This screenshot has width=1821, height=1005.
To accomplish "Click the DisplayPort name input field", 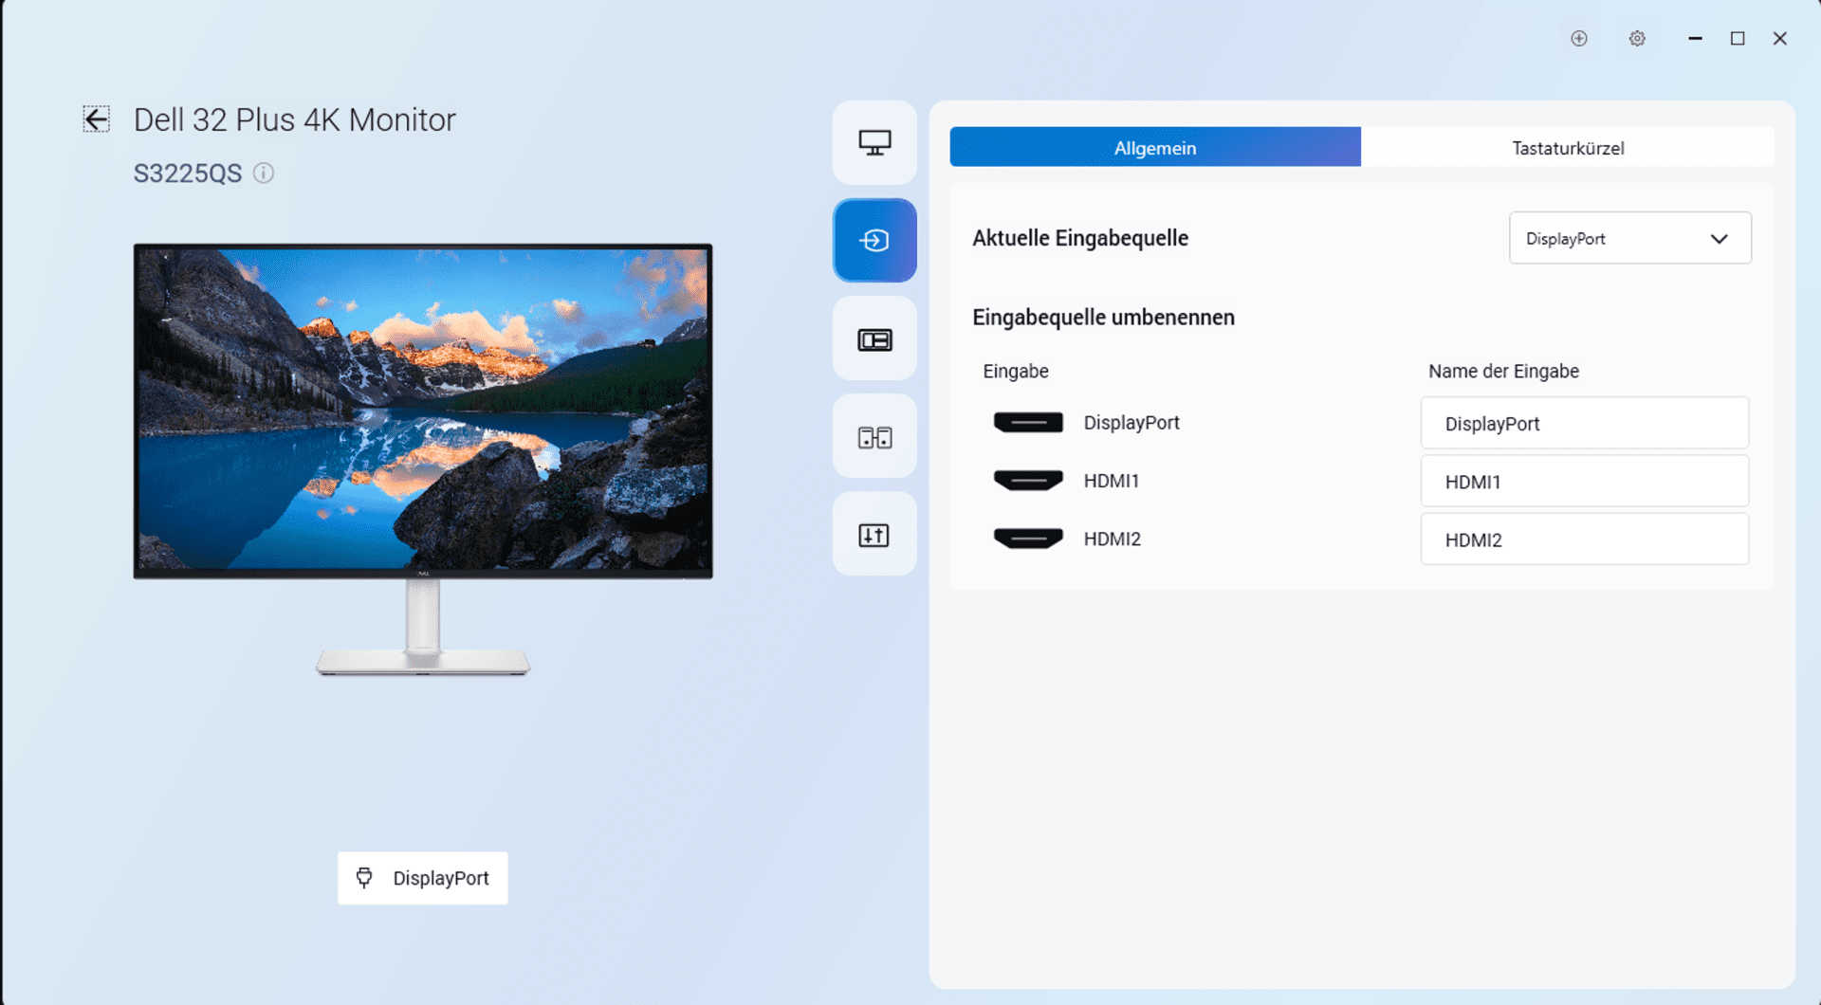I will pos(1584,423).
